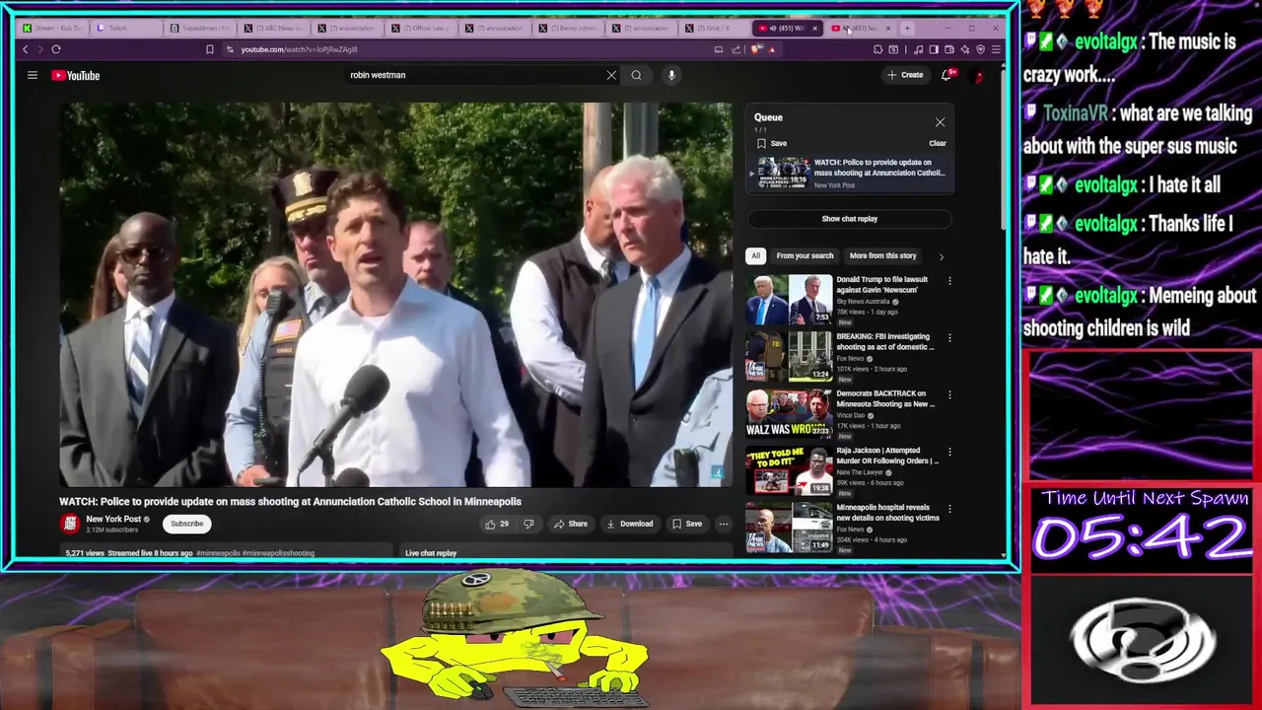This screenshot has height=710, width=1262.
Task: Open options for Minneapolis hospital video
Action: pyautogui.click(x=949, y=509)
